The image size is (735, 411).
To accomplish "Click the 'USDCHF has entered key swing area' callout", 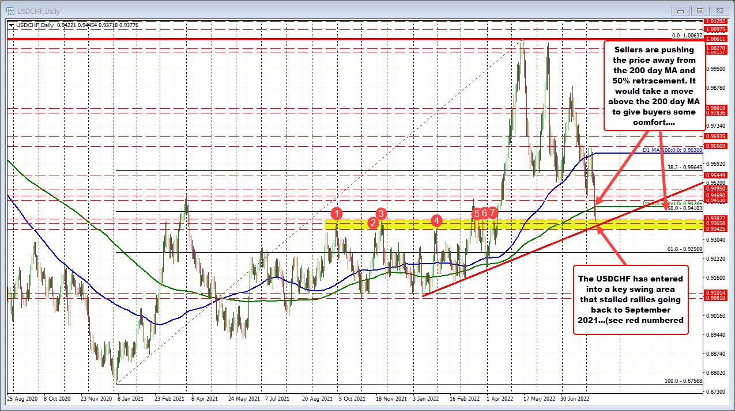I will (631, 300).
